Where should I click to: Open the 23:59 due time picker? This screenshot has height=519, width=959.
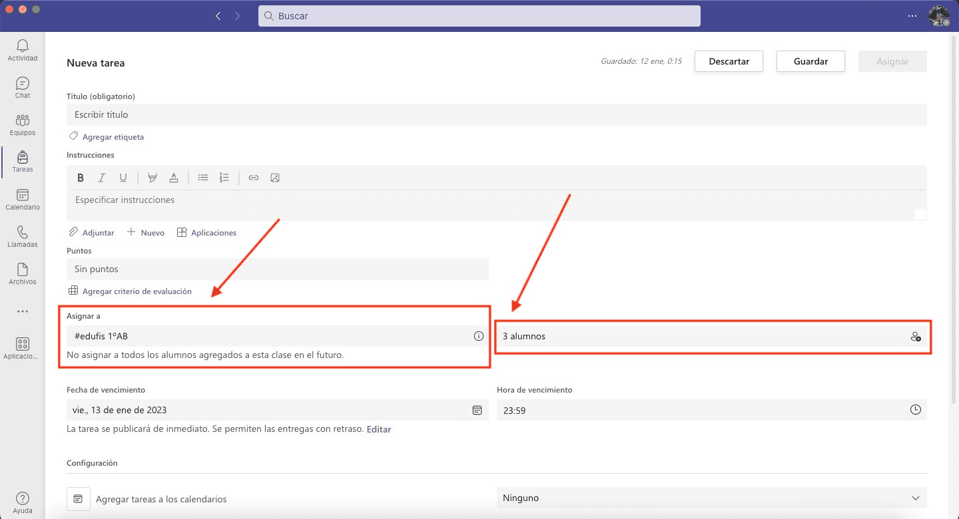coord(915,410)
